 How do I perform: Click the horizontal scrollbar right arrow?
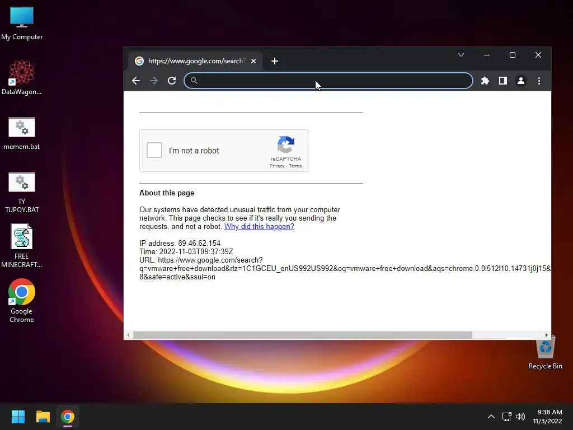(x=546, y=335)
